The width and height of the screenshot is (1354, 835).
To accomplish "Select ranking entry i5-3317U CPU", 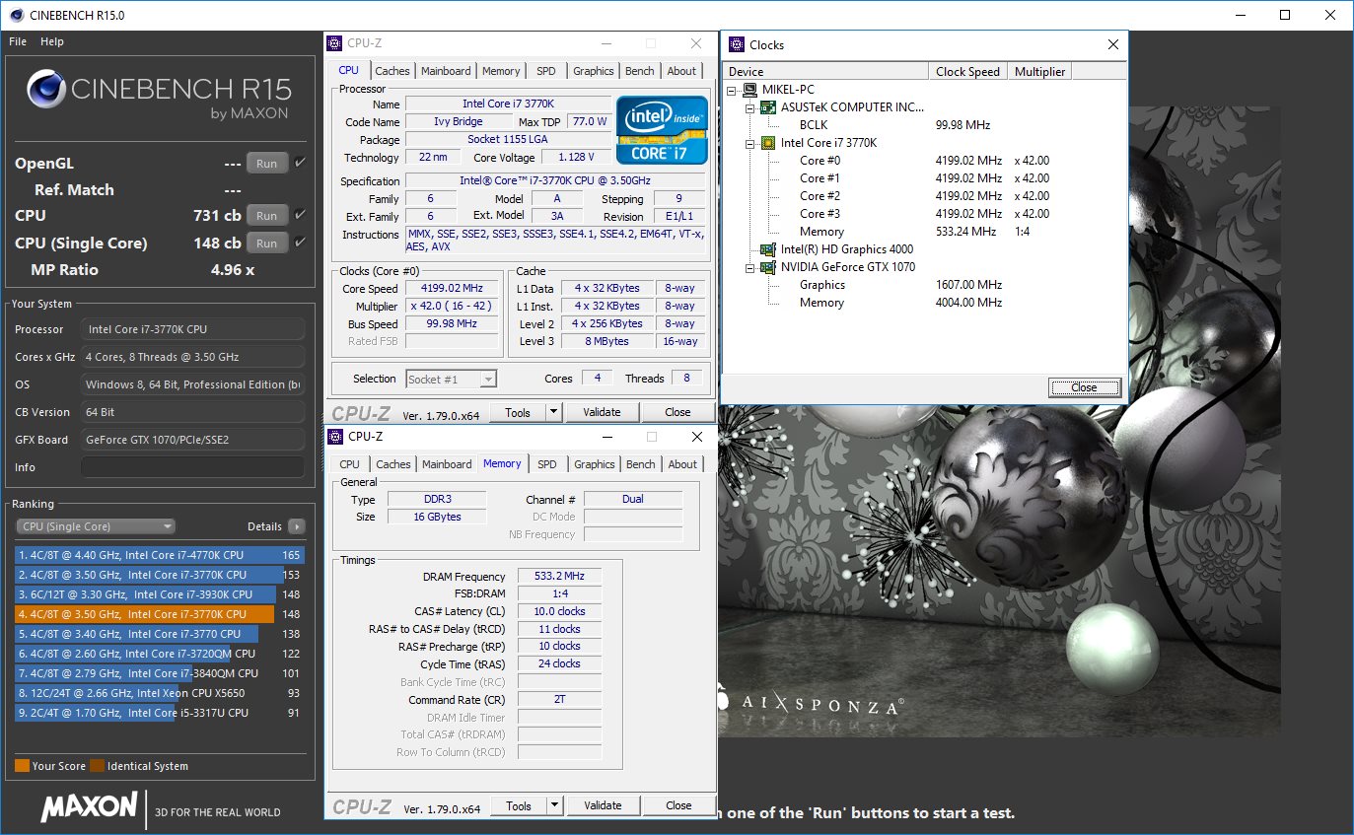I will coord(160,713).
